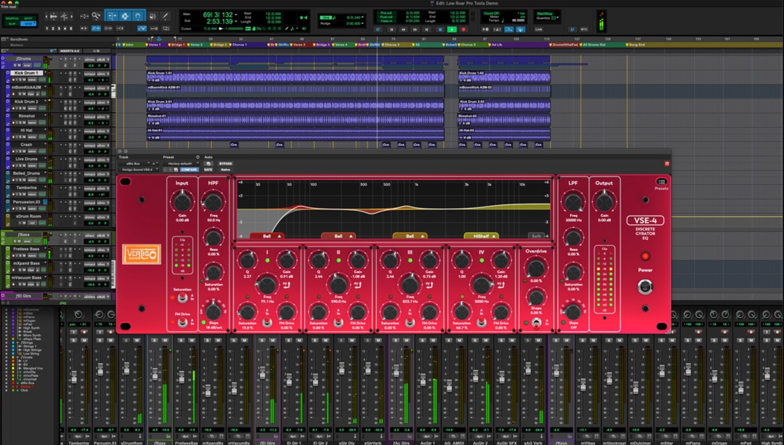Click the BYPASS button in plugin header
Screen dimensions: 784x445
[225, 163]
